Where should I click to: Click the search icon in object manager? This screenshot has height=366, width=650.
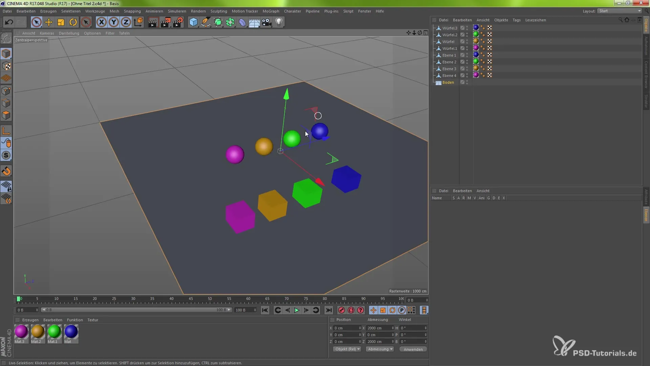pyautogui.click(x=621, y=20)
